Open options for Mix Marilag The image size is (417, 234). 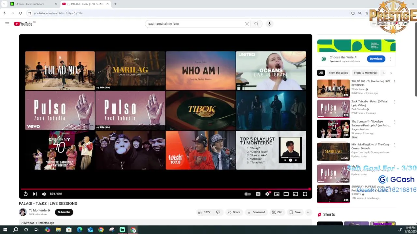coord(394,145)
